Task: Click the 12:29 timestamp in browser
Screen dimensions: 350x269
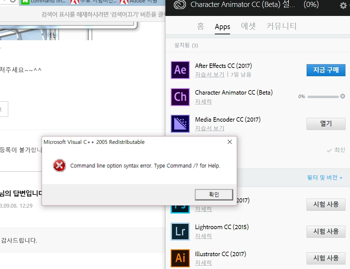Action: click(x=26, y=206)
